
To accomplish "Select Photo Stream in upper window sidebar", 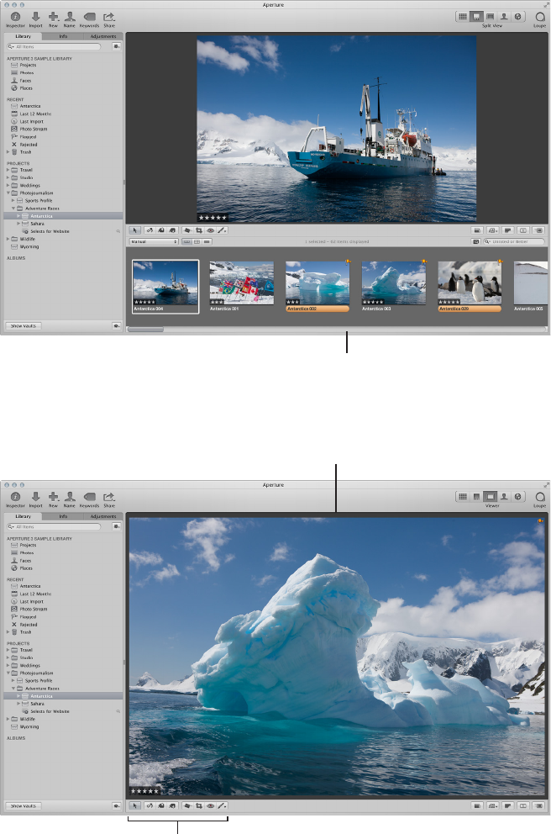I will (34, 129).
